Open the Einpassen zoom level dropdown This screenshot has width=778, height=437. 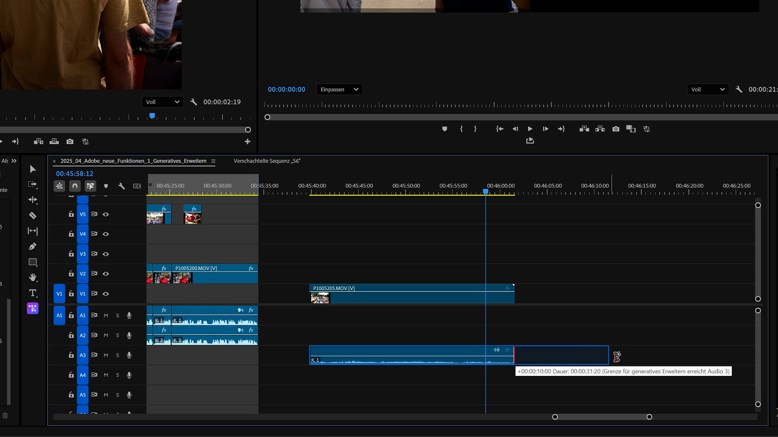pyautogui.click(x=339, y=89)
